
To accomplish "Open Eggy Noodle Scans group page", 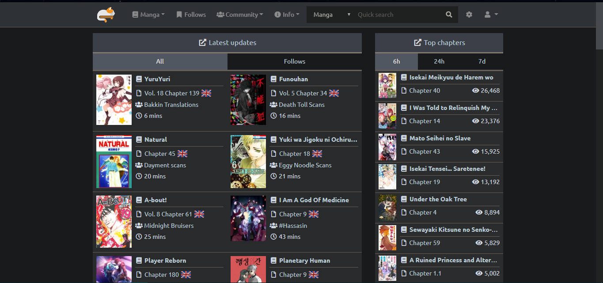I will pos(305,165).
